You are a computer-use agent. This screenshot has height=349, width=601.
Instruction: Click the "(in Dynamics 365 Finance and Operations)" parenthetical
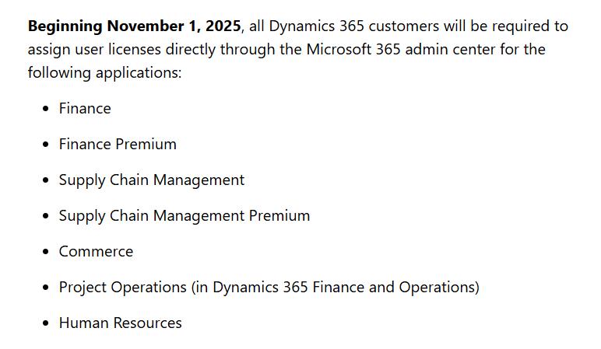pos(336,288)
